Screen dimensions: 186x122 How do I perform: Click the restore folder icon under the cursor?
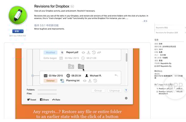point(81,67)
